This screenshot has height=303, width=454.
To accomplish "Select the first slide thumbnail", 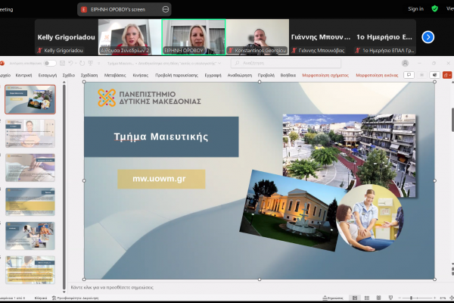I will tap(30, 99).
